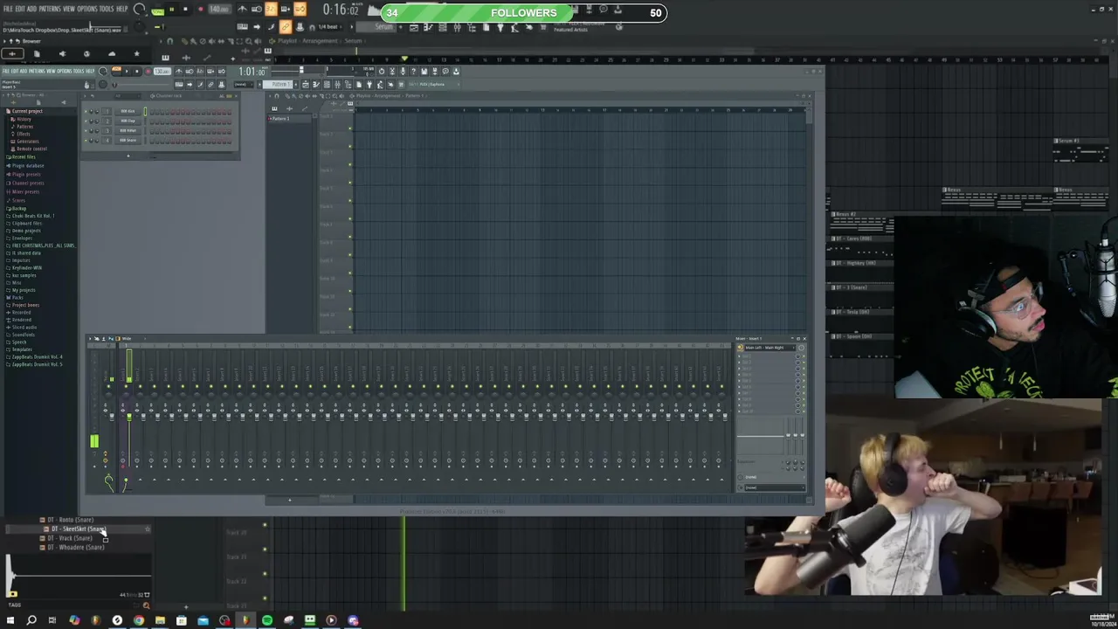
Task: Click the 808 Snare channel button
Action: [128, 141]
